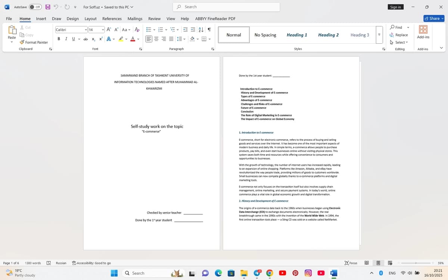This screenshot has width=448, height=280.
Task: Apply the No Spacing style
Action: 265,35
